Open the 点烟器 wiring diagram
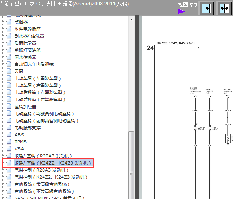 pos(21,22)
